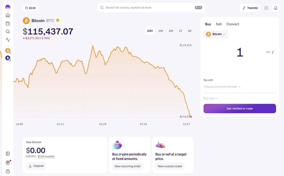Select the 24H timeframe pill on the chart
The image size is (284, 176).
click(150, 31)
